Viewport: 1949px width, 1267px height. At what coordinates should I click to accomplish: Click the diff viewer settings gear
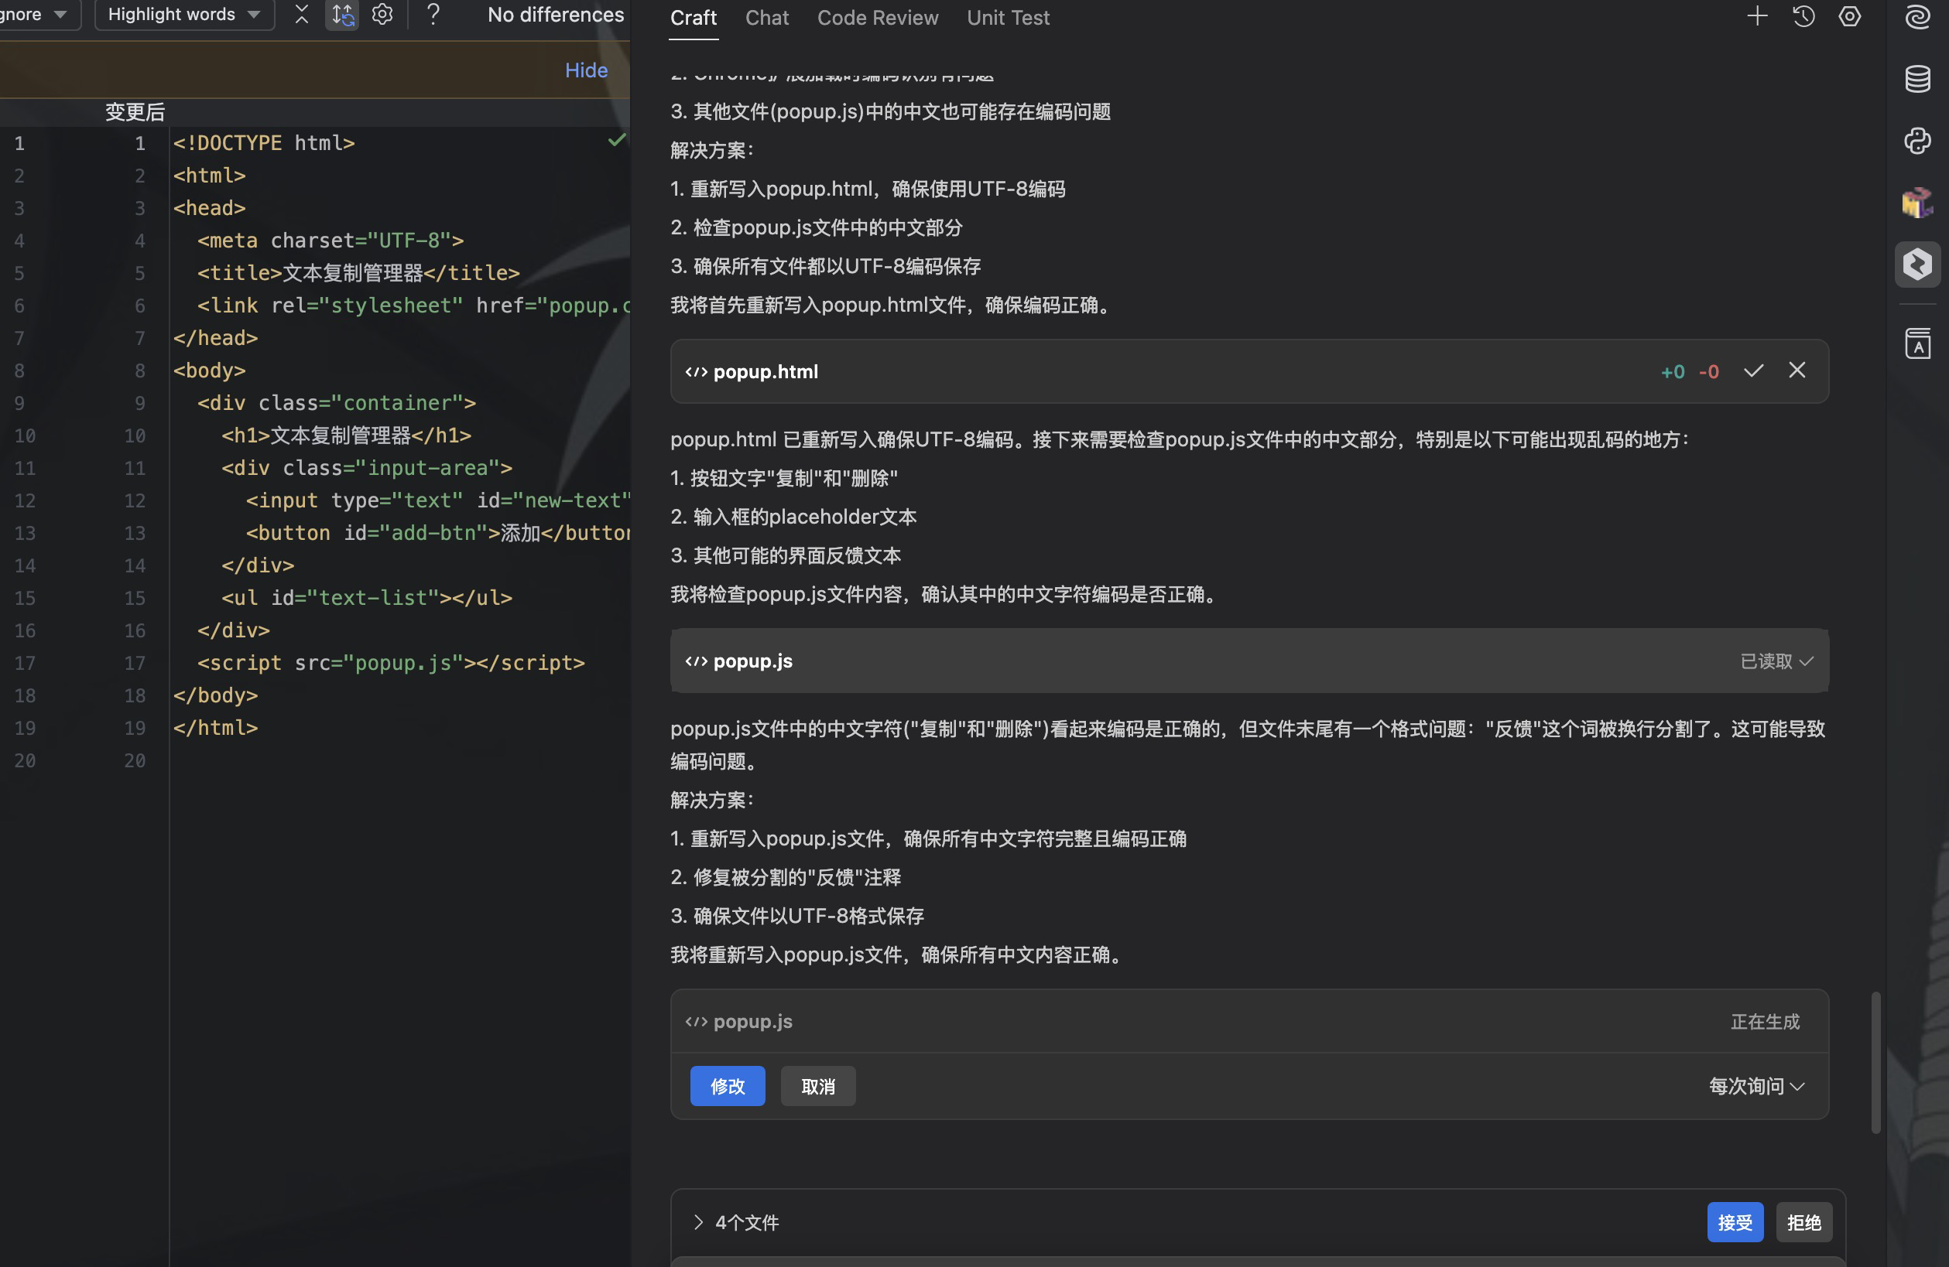click(x=382, y=15)
